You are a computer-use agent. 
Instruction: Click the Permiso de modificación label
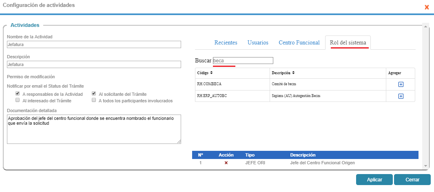tap(31, 77)
